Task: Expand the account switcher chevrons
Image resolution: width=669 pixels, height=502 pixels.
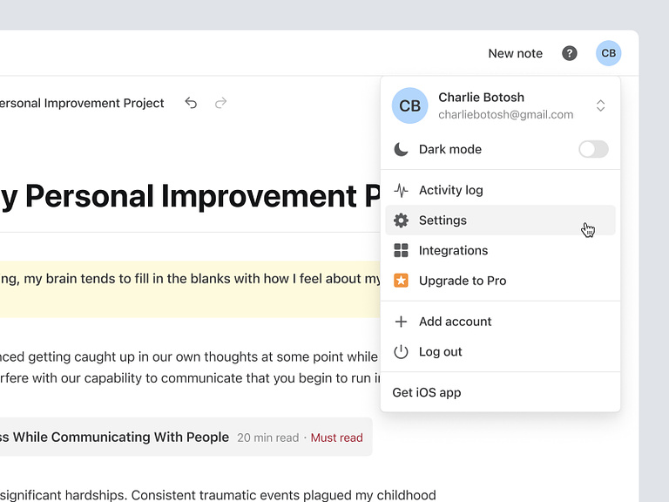Action: click(600, 105)
